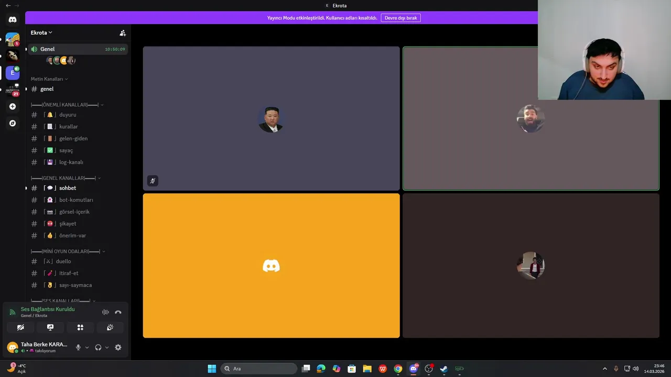Go back using the arrow in title bar
671x377 pixels.
point(8,5)
